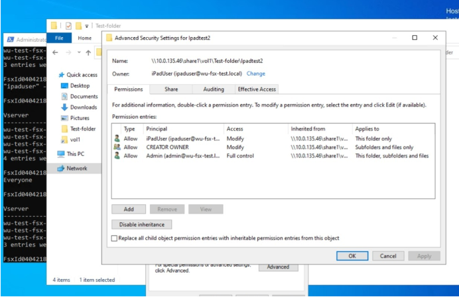Click OK in Advanced Security Settings
Viewport: 459px width, 297px height.
coord(352,256)
